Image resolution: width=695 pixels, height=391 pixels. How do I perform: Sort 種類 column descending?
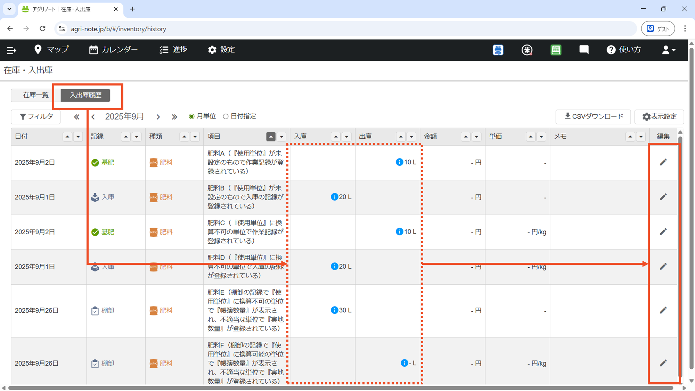[x=195, y=137]
